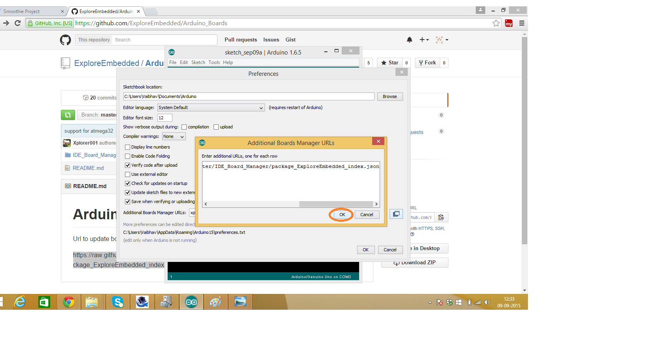Click the GitHub octocat logo
Viewport: 647px width, 354px height.
pos(65,40)
